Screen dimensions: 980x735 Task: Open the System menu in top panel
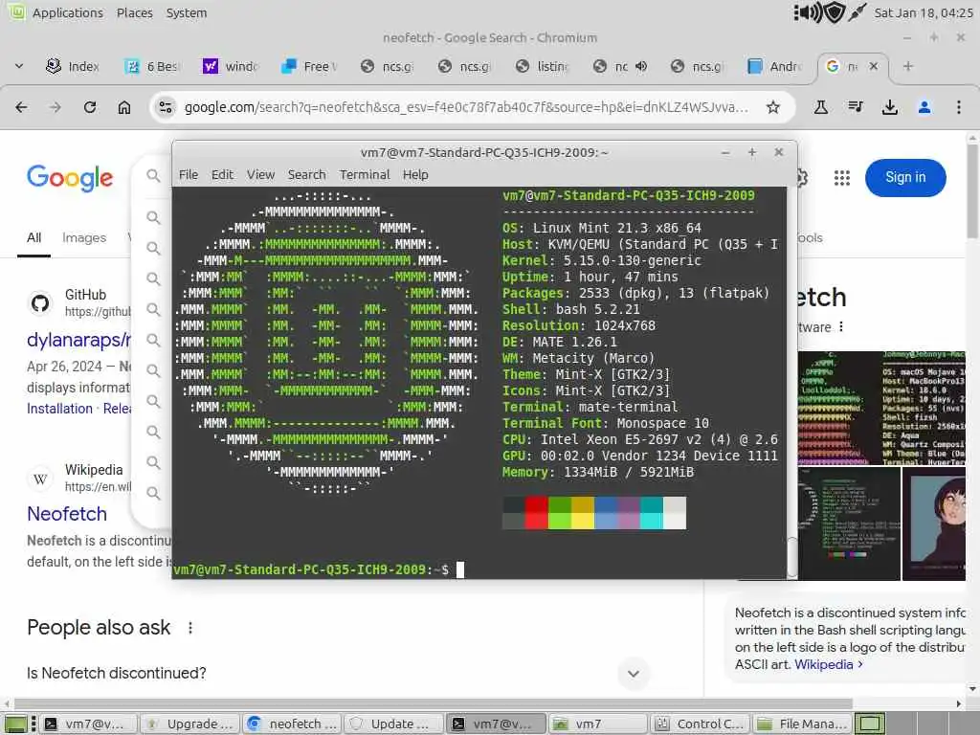[x=187, y=12]
